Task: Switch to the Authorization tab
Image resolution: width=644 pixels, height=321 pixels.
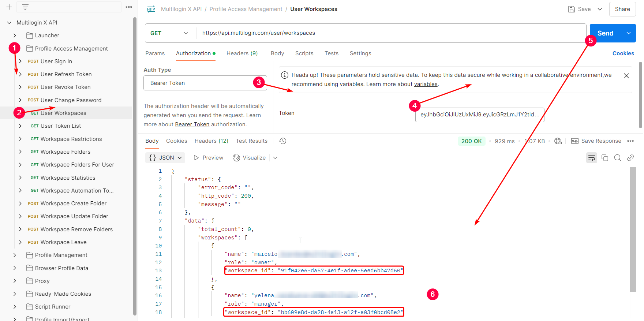Action: coord(195,53)
